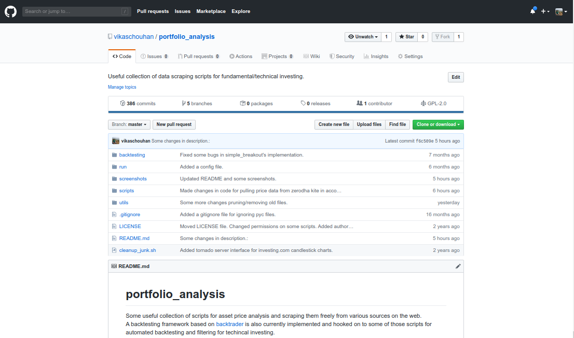Open the backtesting folder icon
The height and width of the screenshot is (338, 574).
coord(114,154)
